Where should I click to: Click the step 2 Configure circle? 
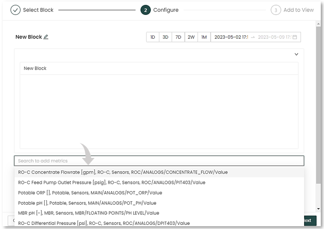click(146, 10)
